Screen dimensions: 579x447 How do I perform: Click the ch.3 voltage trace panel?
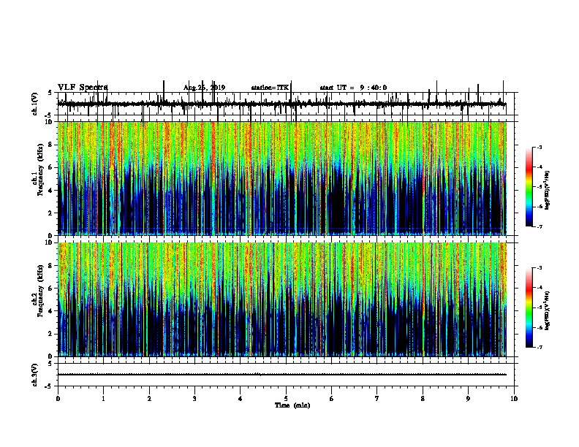(x=286, y=375)
